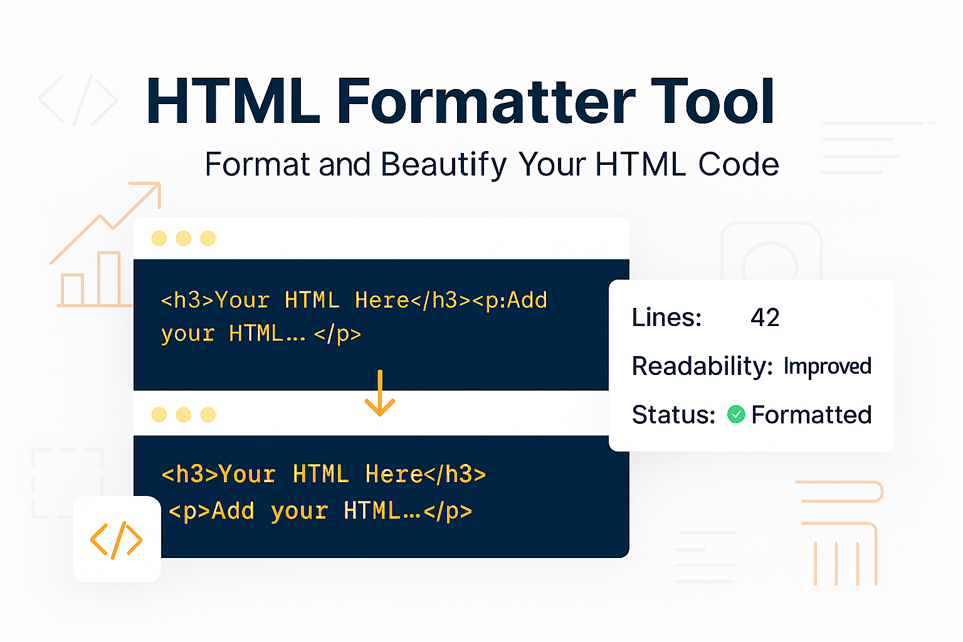Click middle yellow dot on top code window
Image resolution: width=963 pixels, height=642 pixels.
tap(184, 238)
